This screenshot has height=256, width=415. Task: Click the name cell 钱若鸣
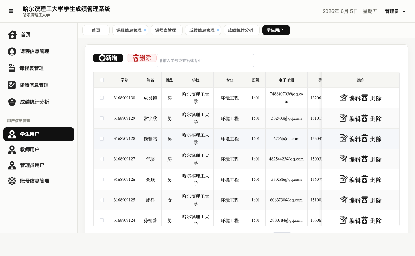point(150,139)
